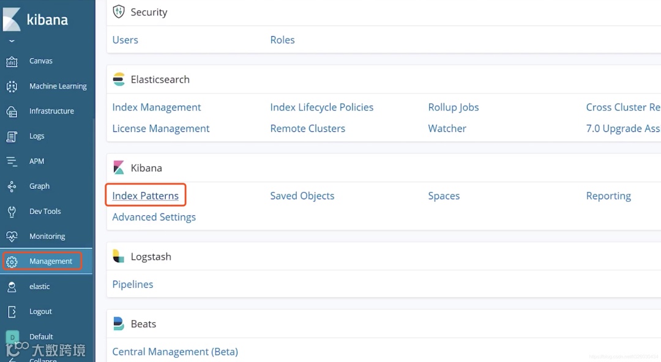This screenshot has height=362, width=661.
Task: Click the Default space avatar icon
Action: click(12, 337)
